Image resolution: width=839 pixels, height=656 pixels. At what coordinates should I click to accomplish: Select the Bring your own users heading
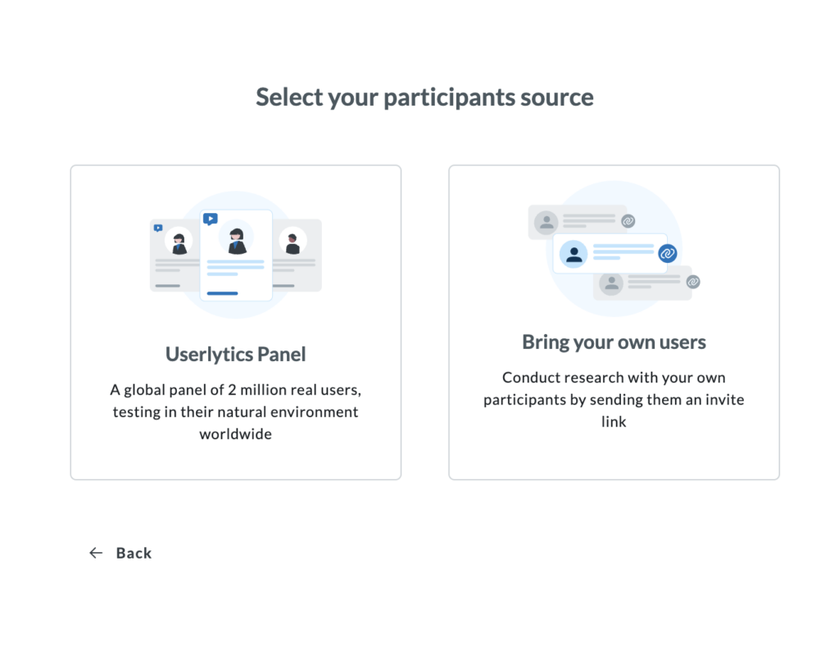tap(614, 342)
